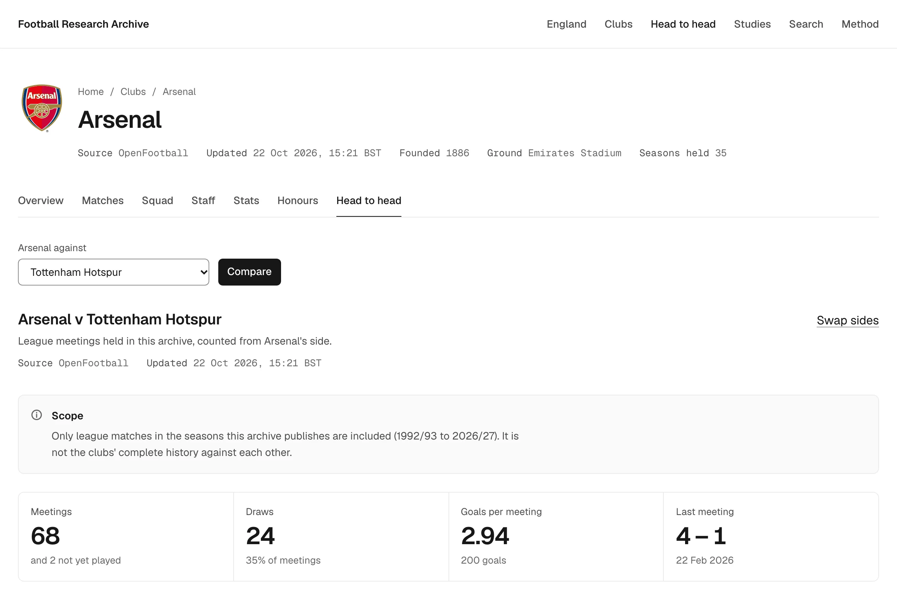Click the 2.94 goals per meeting value

(x=485, y=536)
